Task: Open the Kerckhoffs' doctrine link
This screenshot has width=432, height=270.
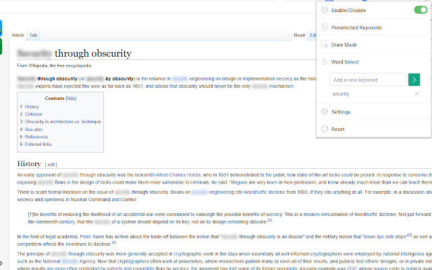Action: 265,192
